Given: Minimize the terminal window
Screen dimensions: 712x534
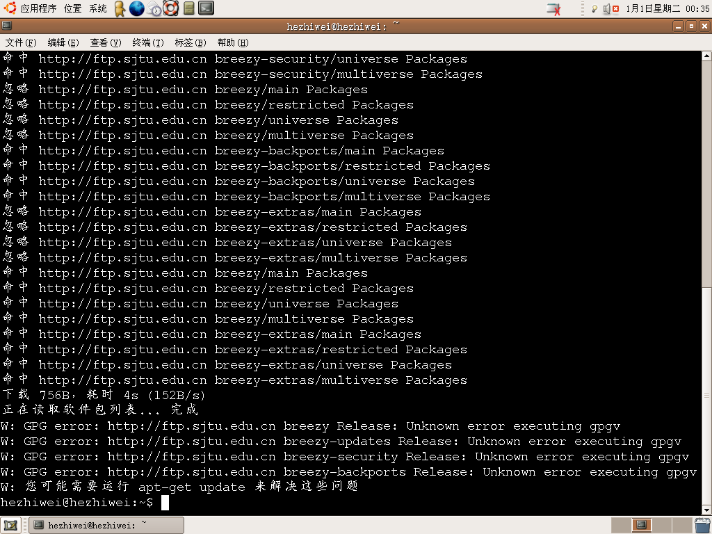Looking at the screenshot, I should 679,26.
